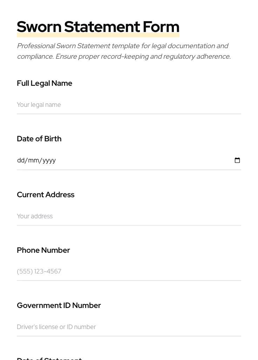
Task: Click the word "Form" in the page title
Action: click(161, 27)
